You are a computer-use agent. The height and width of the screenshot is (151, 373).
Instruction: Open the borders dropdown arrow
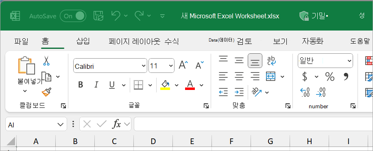(150, 85)
